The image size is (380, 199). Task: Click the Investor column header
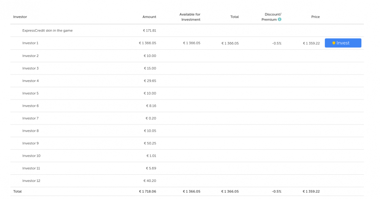point(20,17)
